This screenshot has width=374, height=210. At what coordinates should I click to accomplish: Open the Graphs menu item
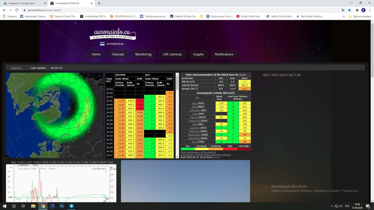198,54
